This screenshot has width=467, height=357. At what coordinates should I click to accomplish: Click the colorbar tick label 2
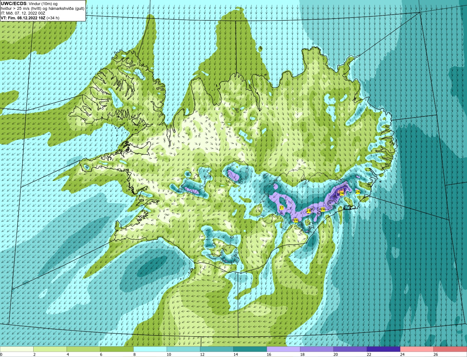(x=34, y=354)
